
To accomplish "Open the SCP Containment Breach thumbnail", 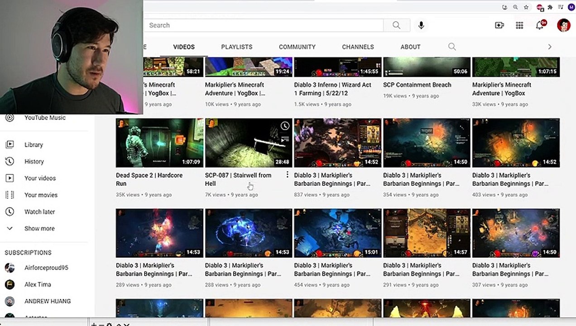I will pyautogui.click(x=427, y=67).
